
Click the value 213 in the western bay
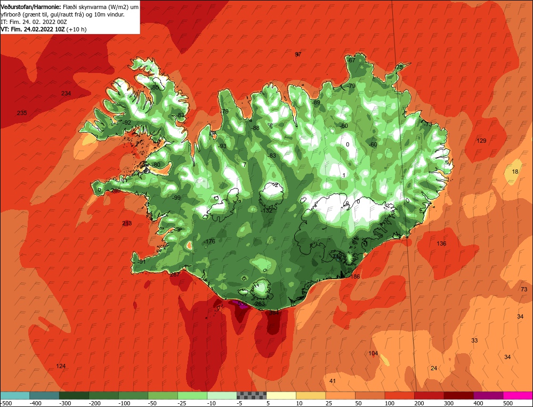pyautogui.click(x=127, y=223)
